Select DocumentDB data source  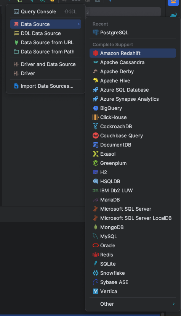tap(133, 145)
